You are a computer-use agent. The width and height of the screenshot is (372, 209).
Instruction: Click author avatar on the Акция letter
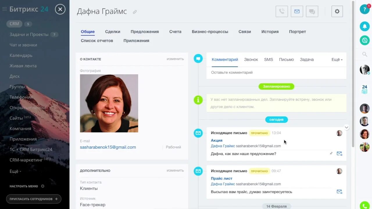[x=339, y=133]
